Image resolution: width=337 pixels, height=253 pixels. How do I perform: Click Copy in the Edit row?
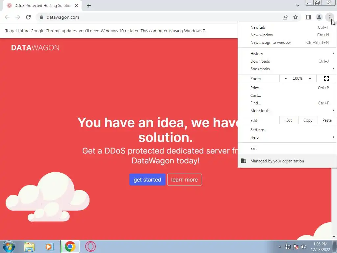click(308, 120)
